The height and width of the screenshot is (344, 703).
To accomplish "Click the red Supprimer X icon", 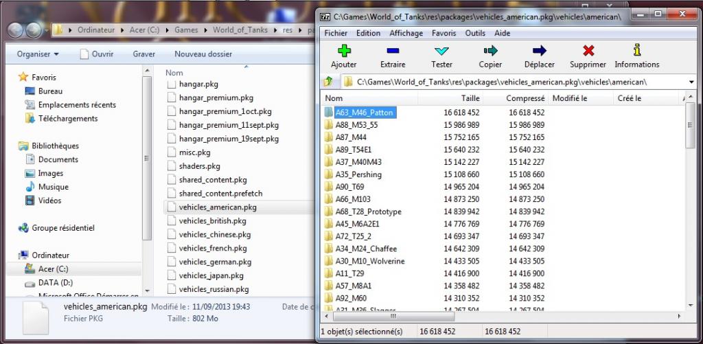I will [588, 51].
